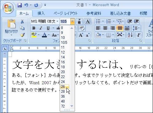153x113 pixels.
Task: Apply yellow text highlight color
Action: pyautogui.click(x=34, y=35)
